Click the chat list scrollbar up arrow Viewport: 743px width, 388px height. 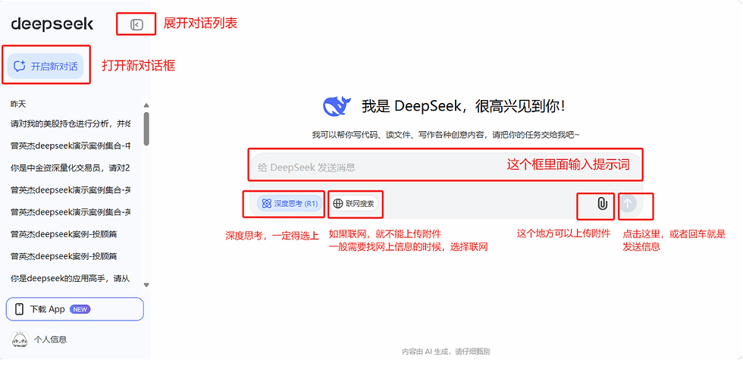point(146,105)
